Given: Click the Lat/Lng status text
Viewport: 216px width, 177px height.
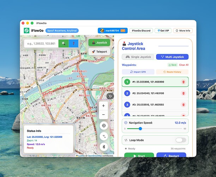Looking at the screenshot, I should (x=44, y=137).
